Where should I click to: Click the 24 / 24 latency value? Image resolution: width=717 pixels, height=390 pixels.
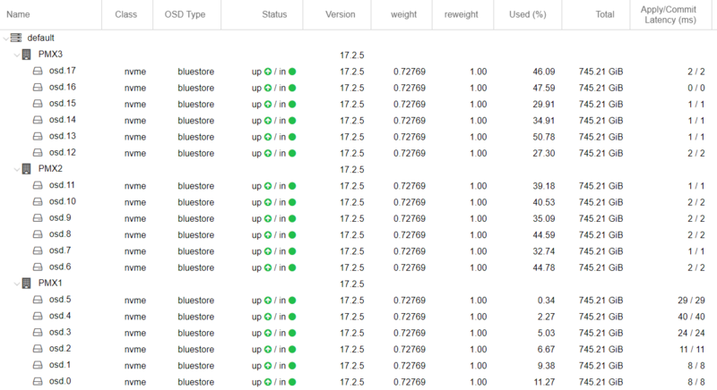pyautogui.click(x=691, y=334)
